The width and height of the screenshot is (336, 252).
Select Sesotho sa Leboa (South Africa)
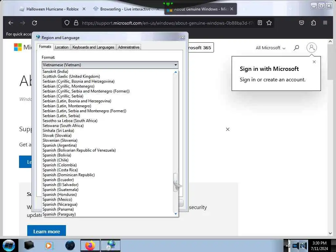click(108, 121)
